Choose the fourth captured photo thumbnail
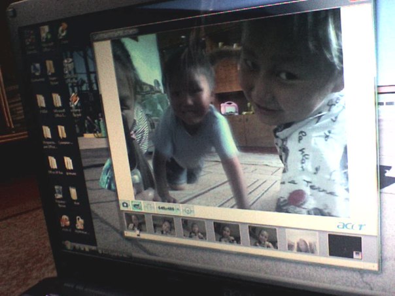This screenshot has width=395, height=296. (227, 233)
